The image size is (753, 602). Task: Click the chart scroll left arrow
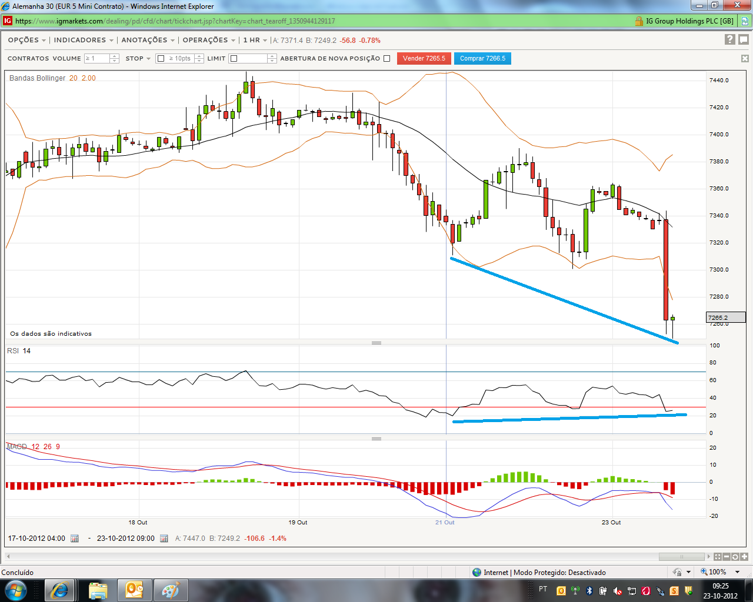tap(8, 556)
